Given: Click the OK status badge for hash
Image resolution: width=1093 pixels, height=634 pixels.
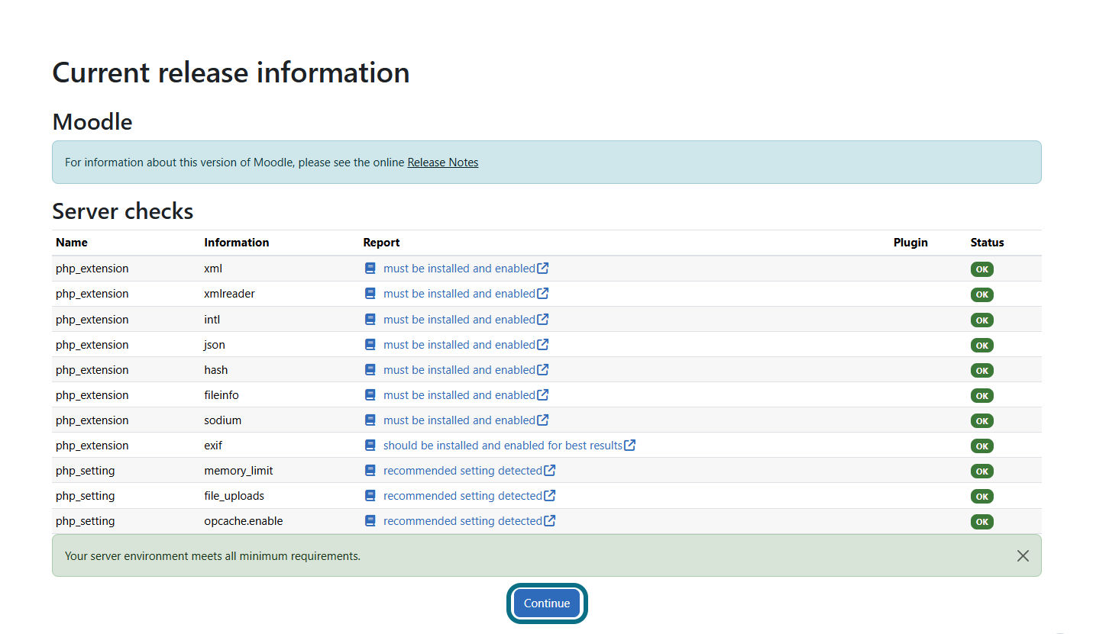Looking at the screenshot, I should tap(982, 370).
